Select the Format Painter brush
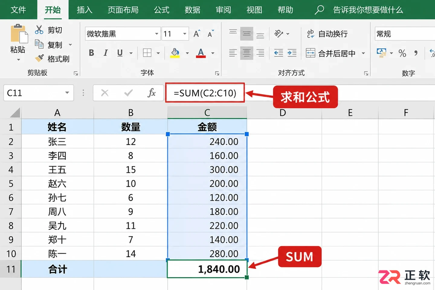 point(39,58)
